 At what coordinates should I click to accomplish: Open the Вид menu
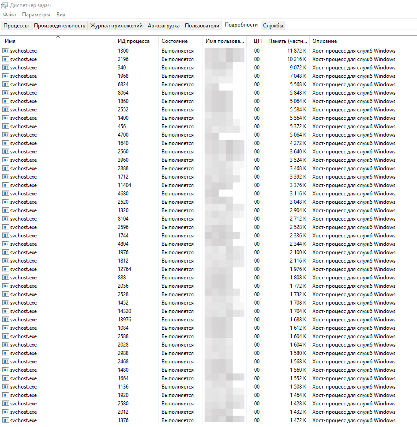(61, 15)
